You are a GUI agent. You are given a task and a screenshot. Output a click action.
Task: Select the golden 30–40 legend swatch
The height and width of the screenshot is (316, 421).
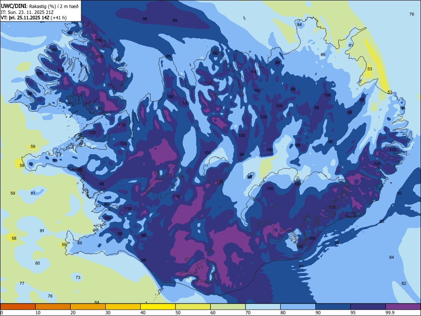tap(123, 307)
